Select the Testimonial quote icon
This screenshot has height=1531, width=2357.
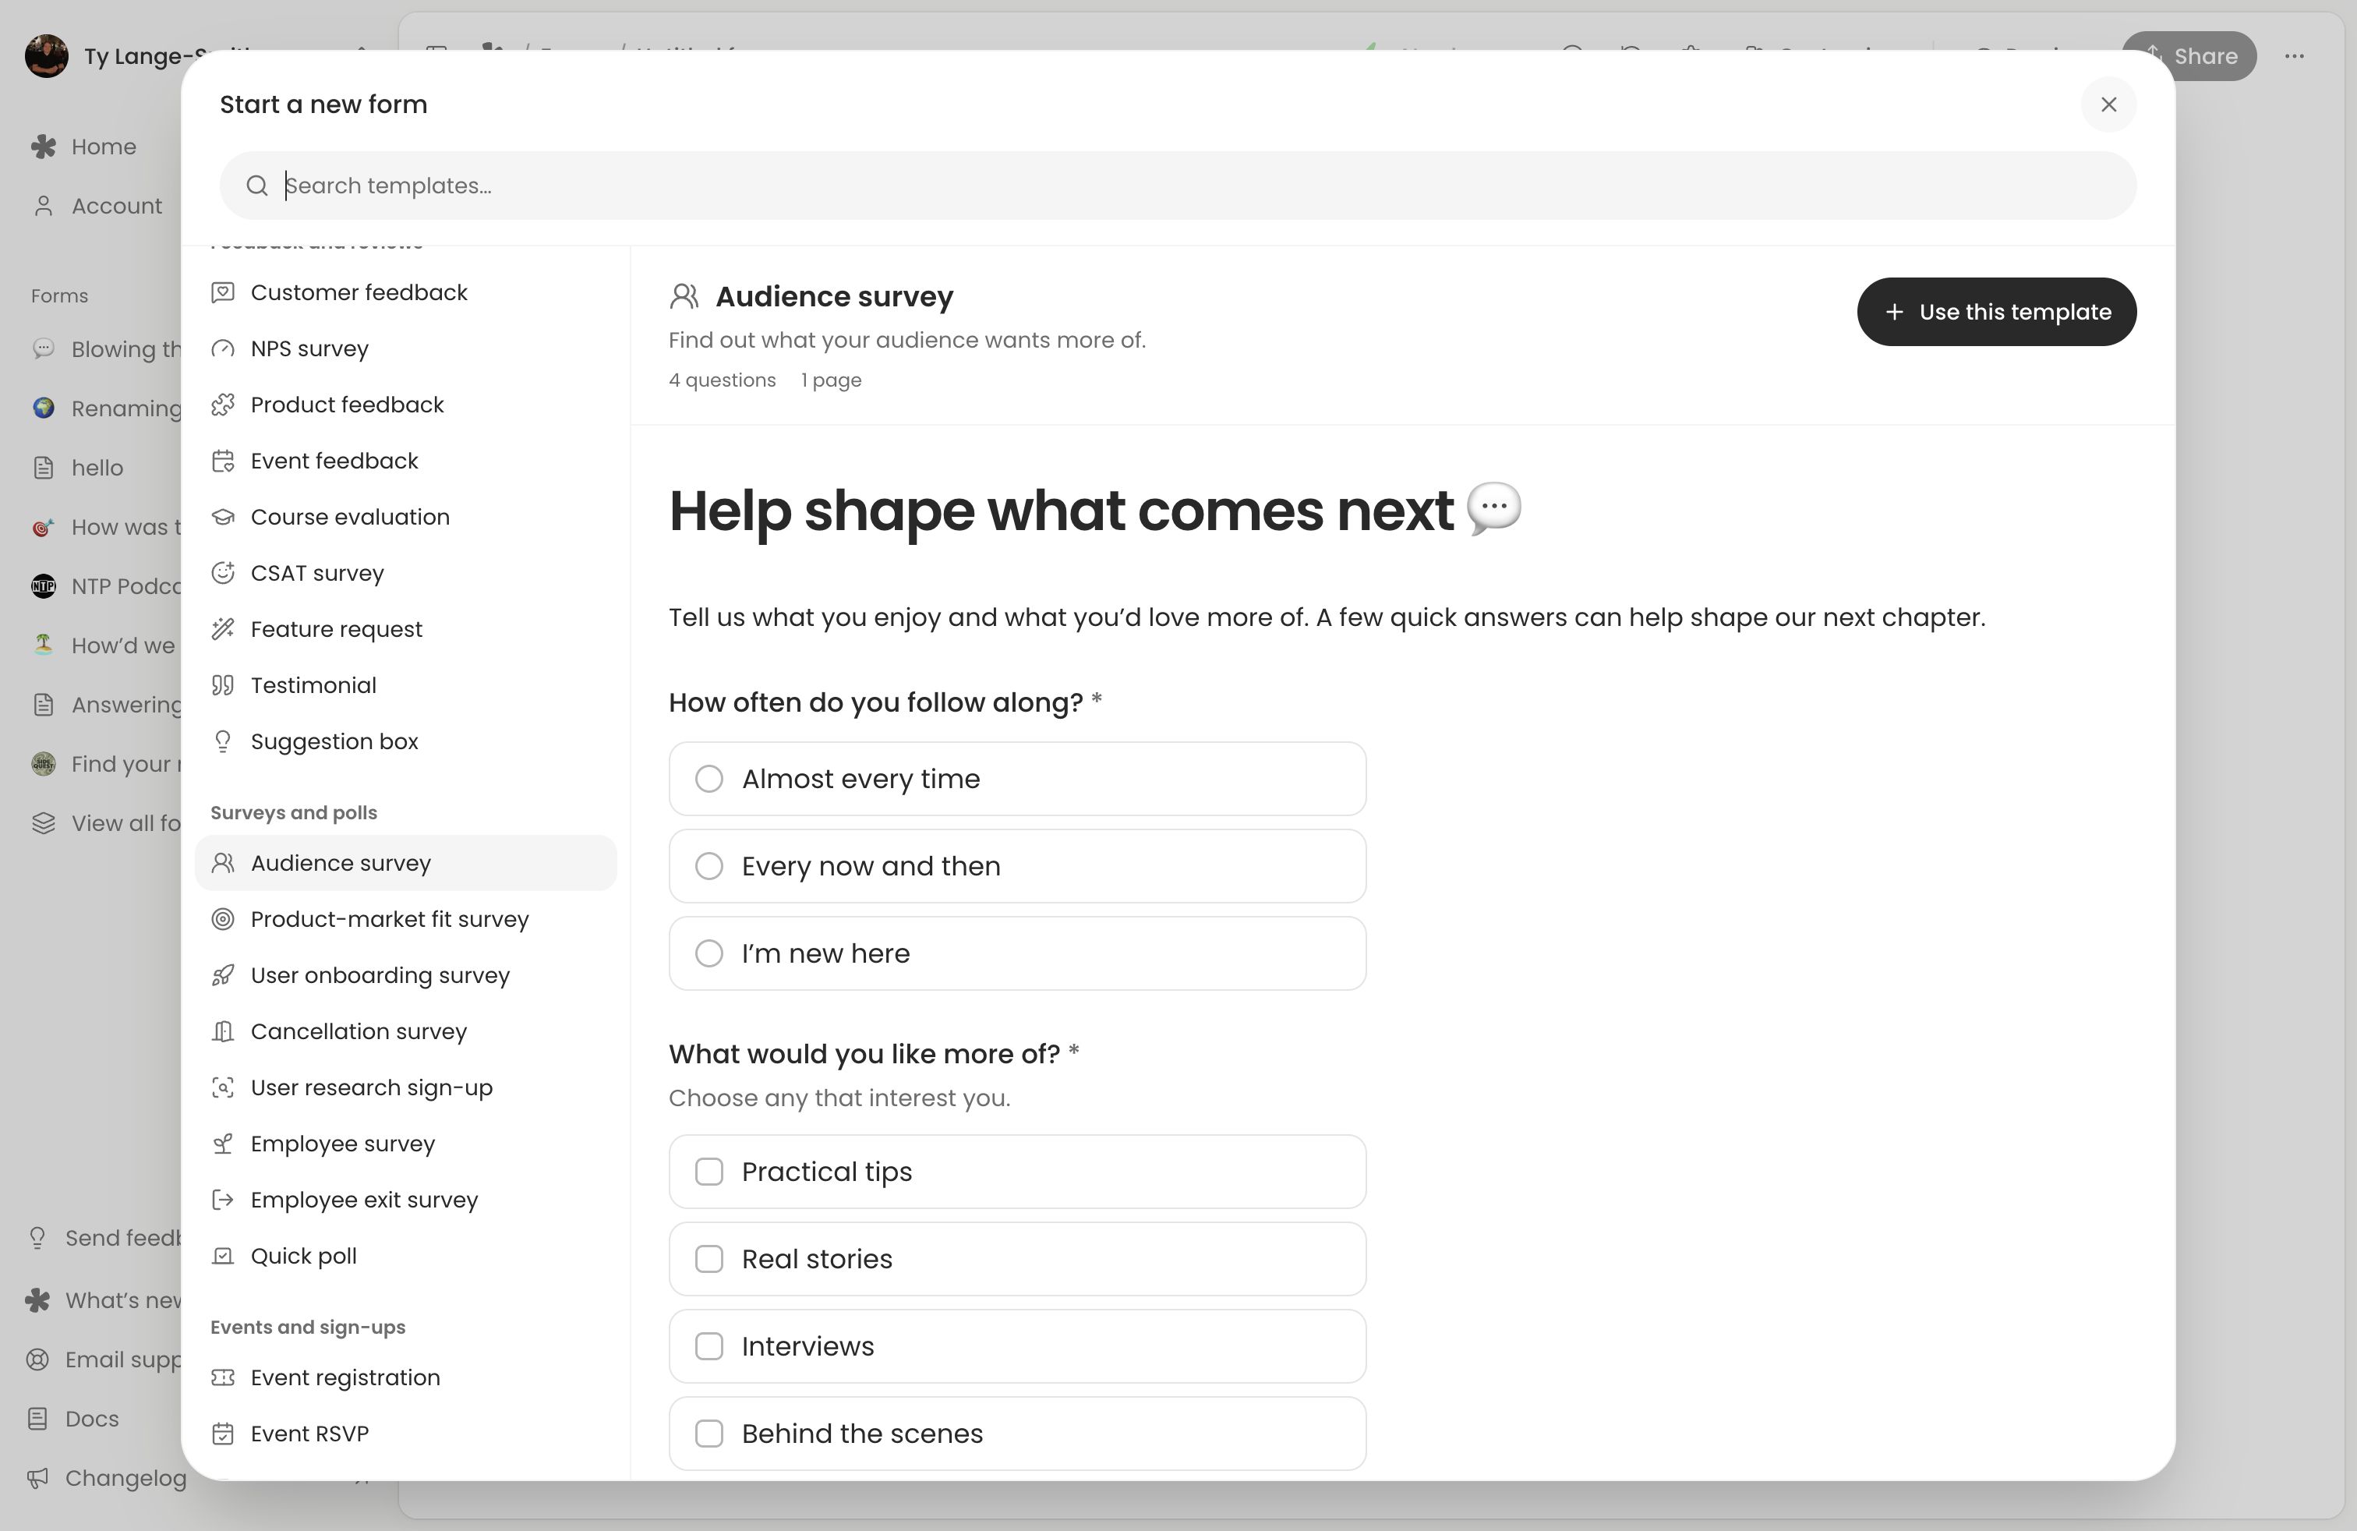click(x=223, y=685)
